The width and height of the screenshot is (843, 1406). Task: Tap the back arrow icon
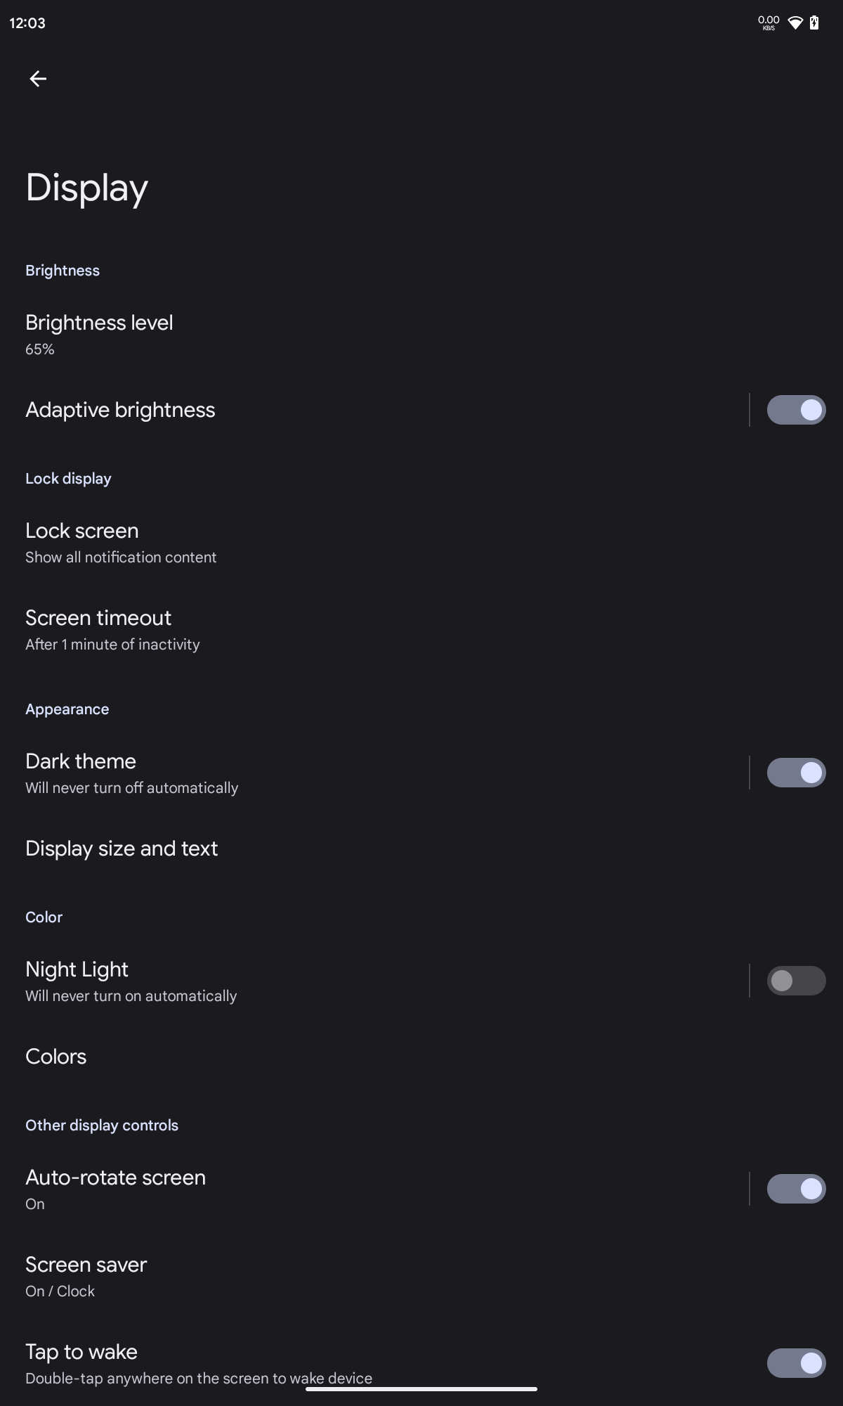tap(38, 79)
